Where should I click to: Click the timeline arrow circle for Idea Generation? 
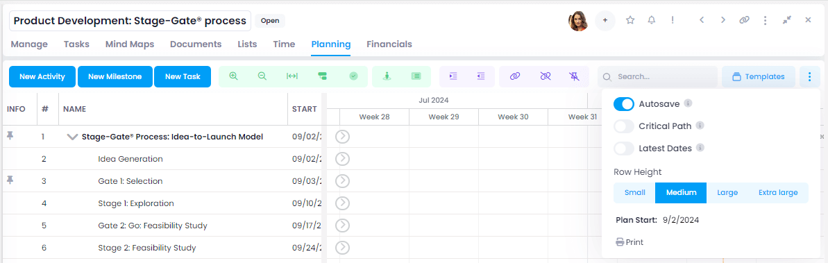(x=343, y=159)
